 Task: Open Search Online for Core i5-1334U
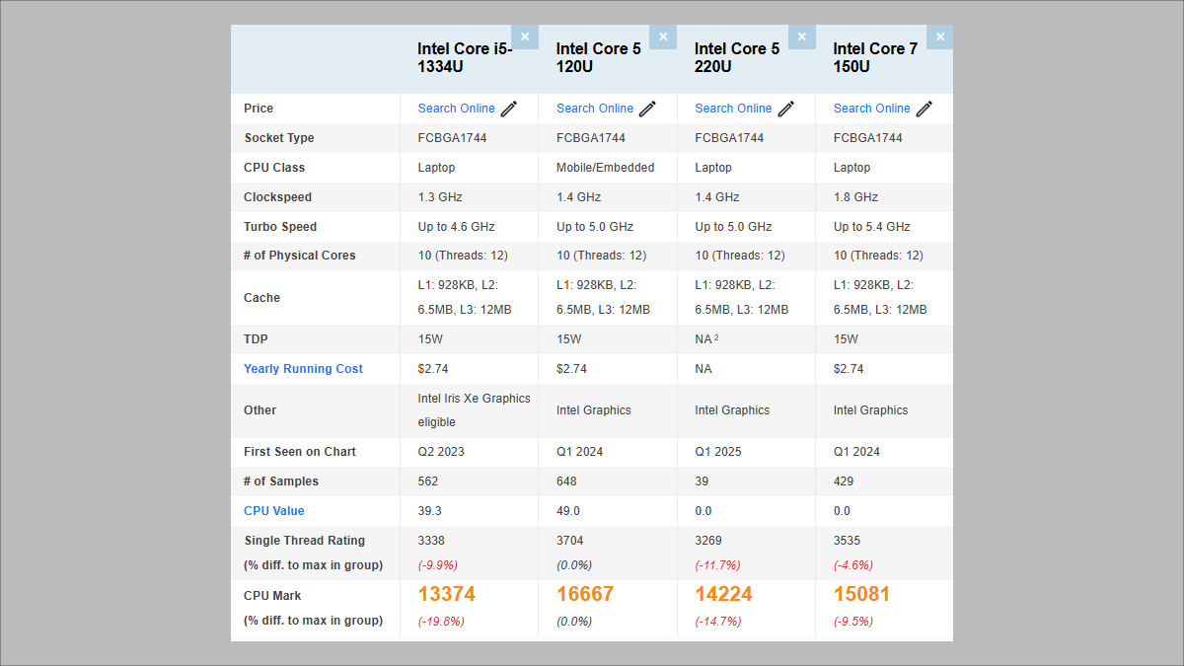point(456,109)
